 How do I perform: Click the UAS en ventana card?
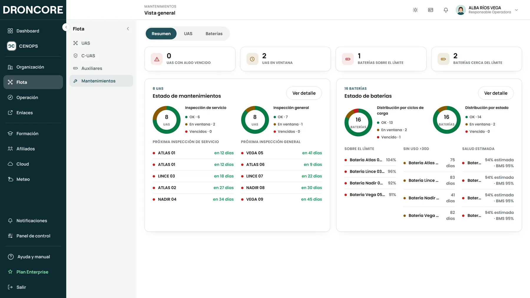pyautogui.click(x=286, y=59)
